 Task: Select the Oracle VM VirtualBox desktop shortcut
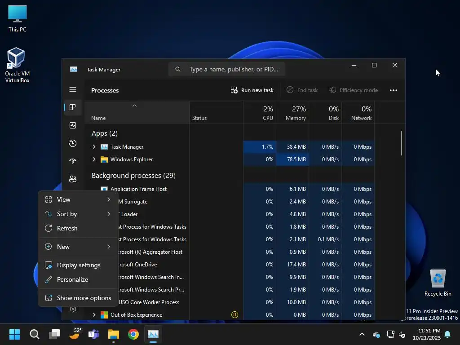click(18, 65)
